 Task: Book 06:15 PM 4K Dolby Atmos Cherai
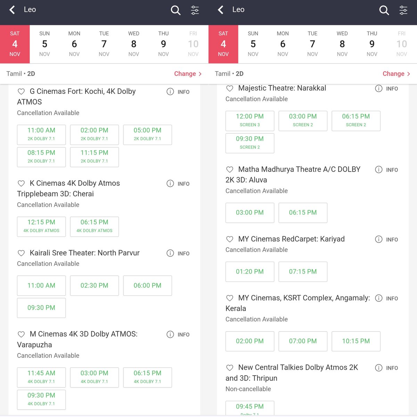pos(95,227)
